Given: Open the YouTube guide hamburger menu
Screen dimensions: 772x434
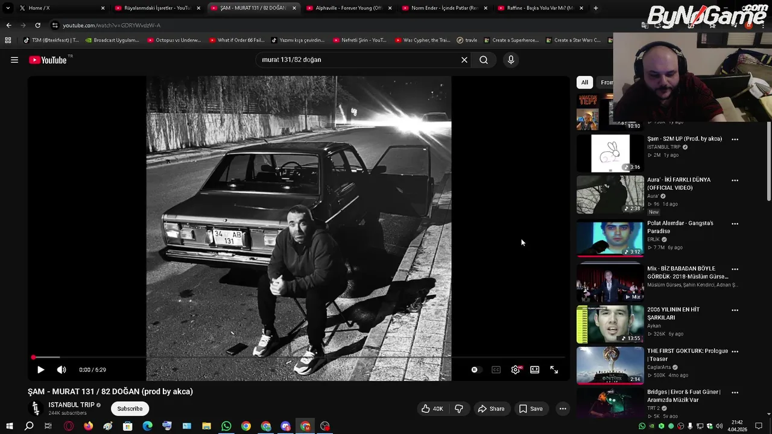Looking at the screenshot, I should coord(14,60).
